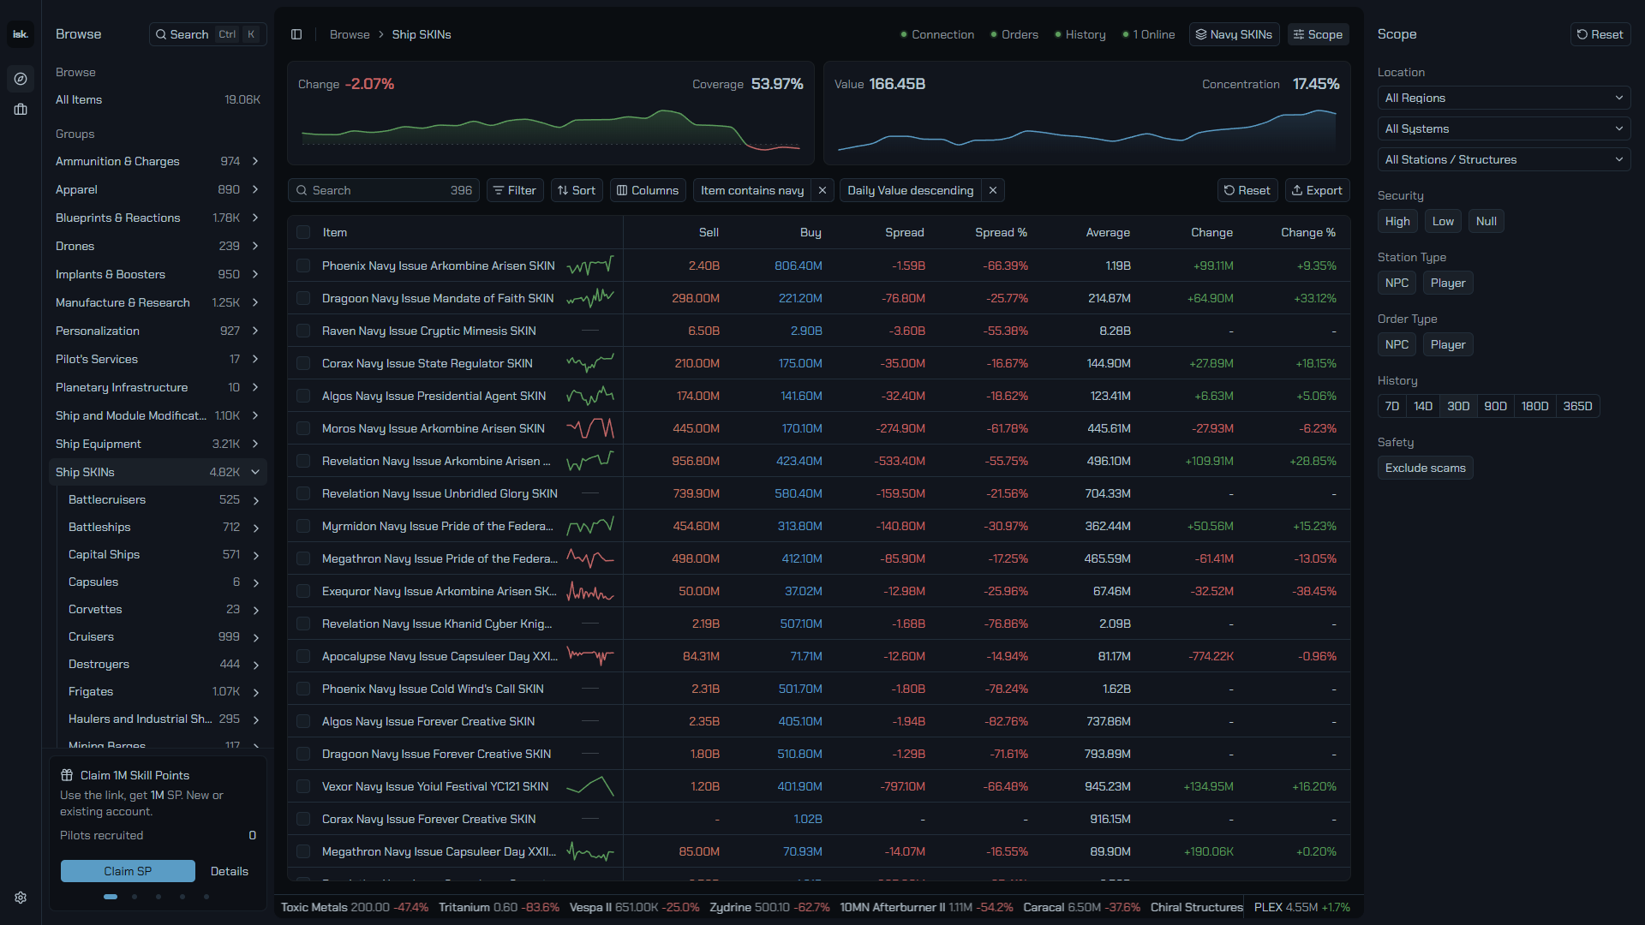The height and width of the screenshot is (925, 1645).
Task: Select the header checkbox for all items
Action: [x=303, y=232]
